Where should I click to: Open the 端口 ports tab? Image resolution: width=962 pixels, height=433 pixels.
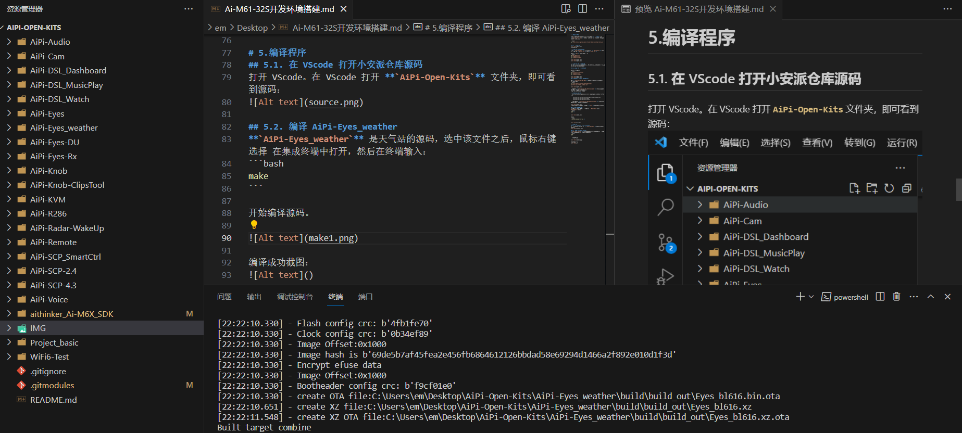366,297
